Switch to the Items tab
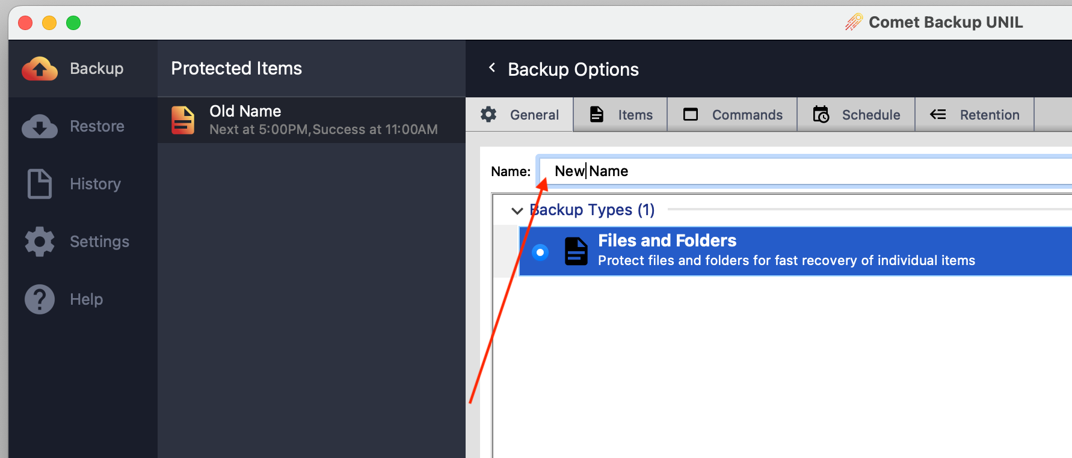The image size is (1072, 458). tap(621, 115)
